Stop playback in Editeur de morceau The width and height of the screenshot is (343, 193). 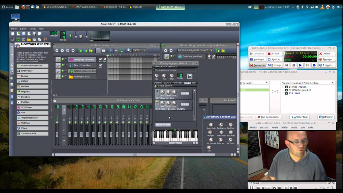click(x=73, y=50)
